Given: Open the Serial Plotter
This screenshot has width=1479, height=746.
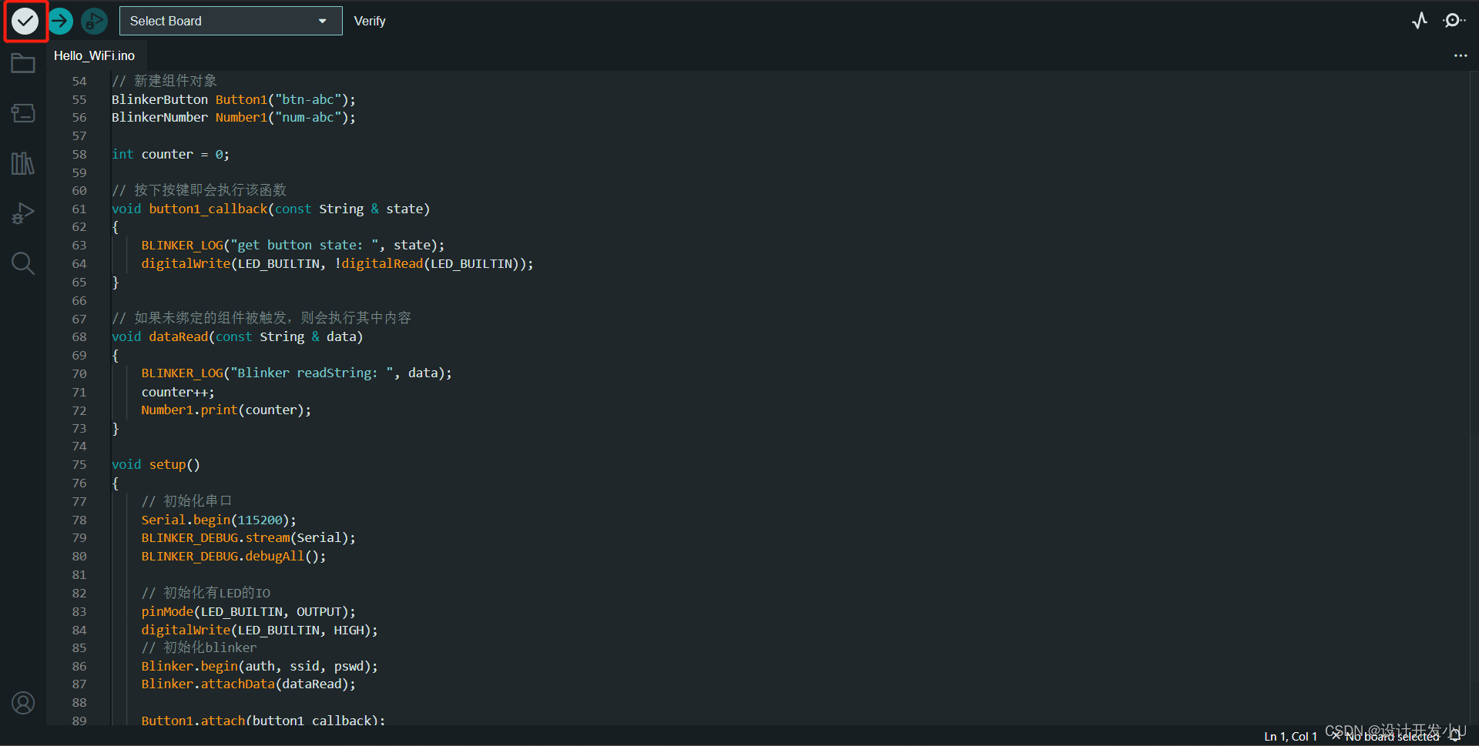Looking at the screenshot, I should pyautogui.click(x=1420, y=21).
